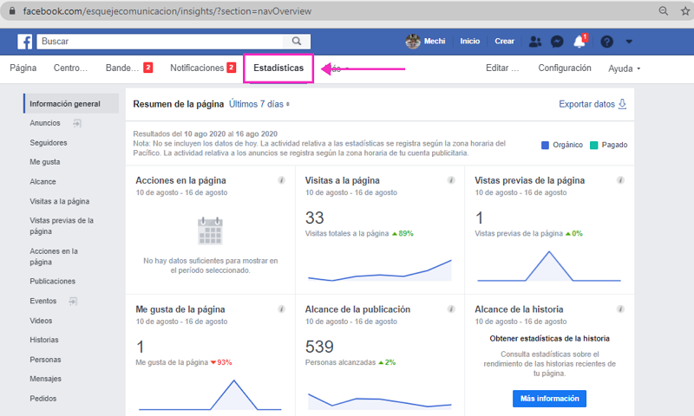Select Personas in sidebar
The width and height of the screenshot is (694, 416).
tap(45, 360)
